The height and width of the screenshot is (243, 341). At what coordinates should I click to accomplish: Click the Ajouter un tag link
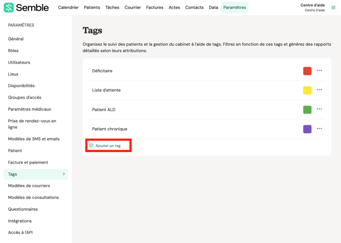tap(108, 146)
